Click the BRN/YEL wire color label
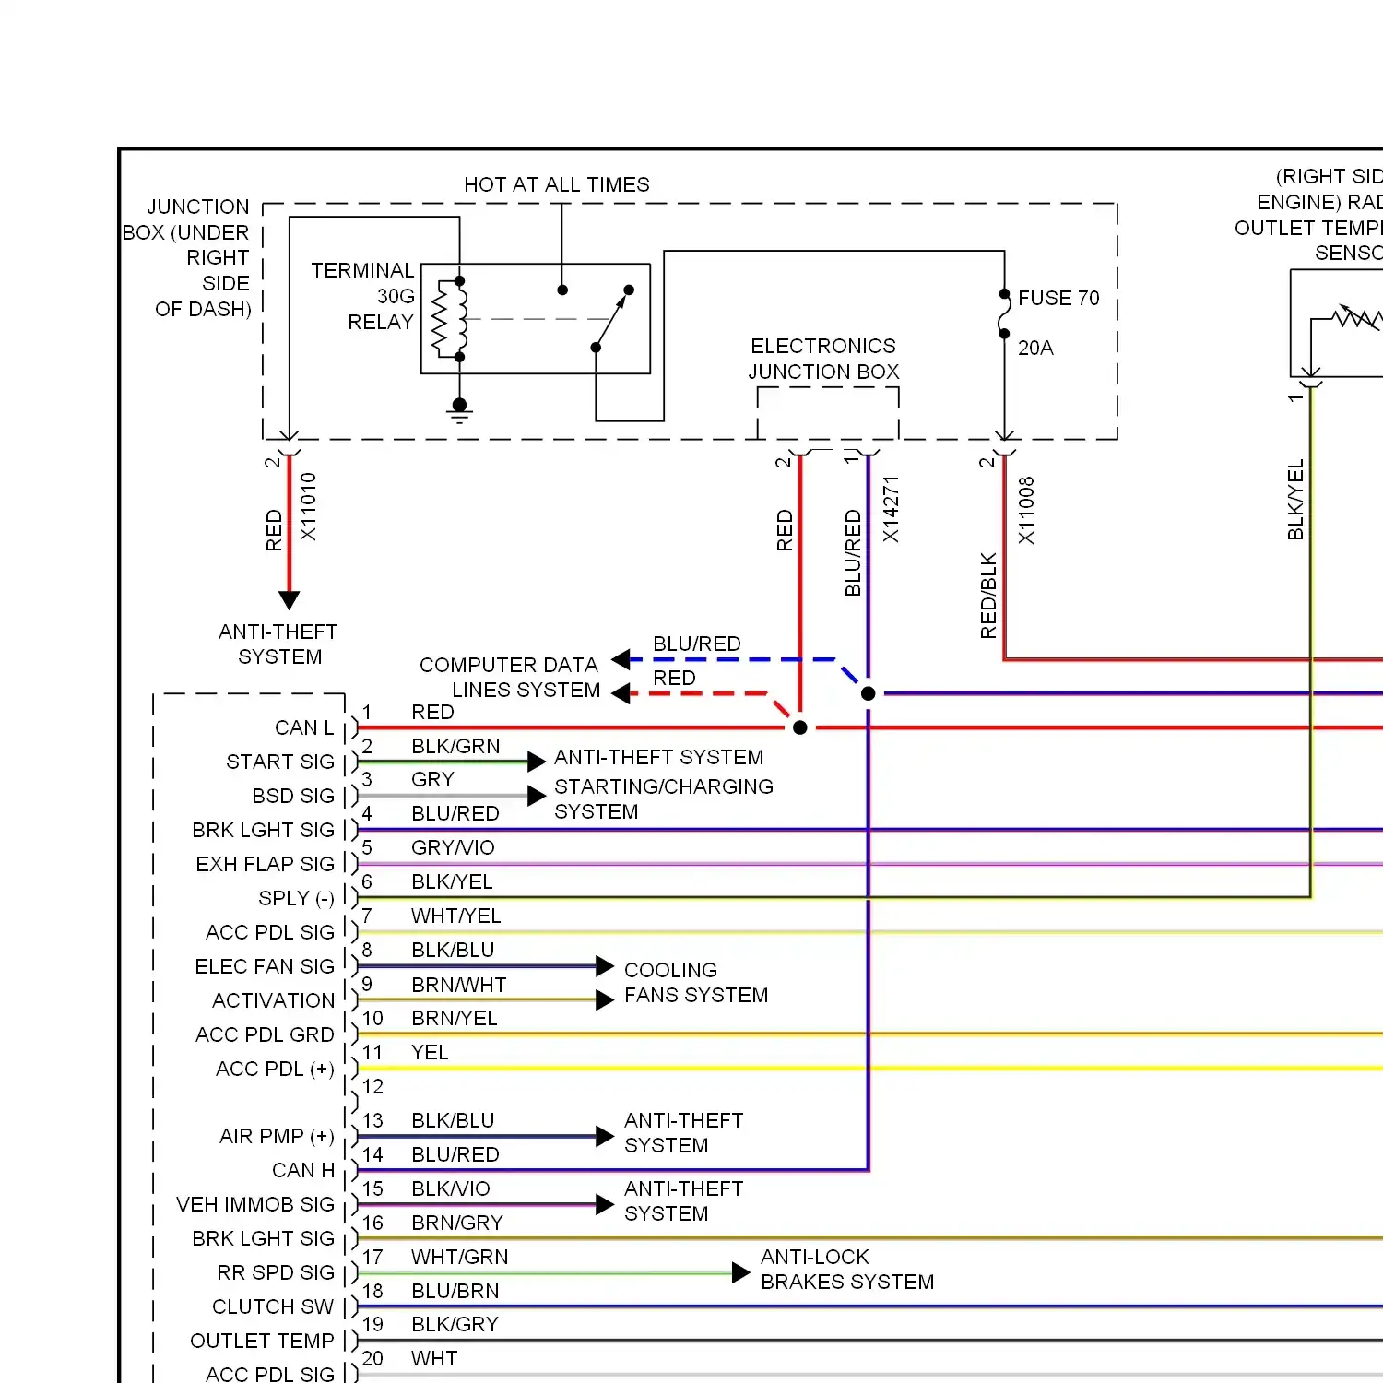The height and width of the screenshot is (1383, 1383). pos(454,1018)
